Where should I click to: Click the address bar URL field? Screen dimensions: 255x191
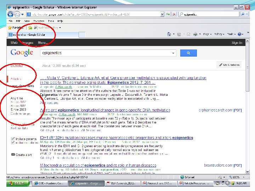tap(93, 15)
